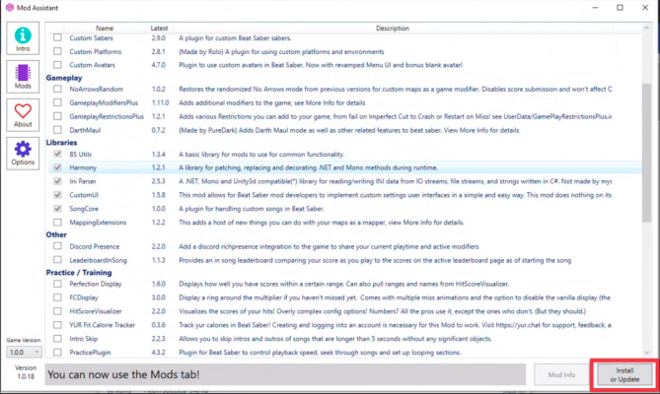Click the scrollbar up arrow
The height and width of the screenshot is (394, 660).
[x=646, y=28]
